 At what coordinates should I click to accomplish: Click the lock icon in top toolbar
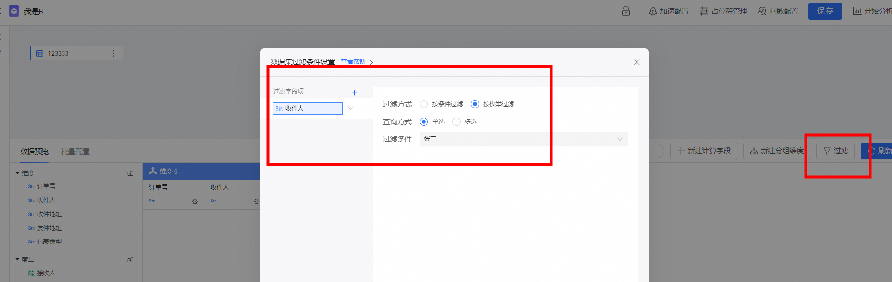pos(626,11)
